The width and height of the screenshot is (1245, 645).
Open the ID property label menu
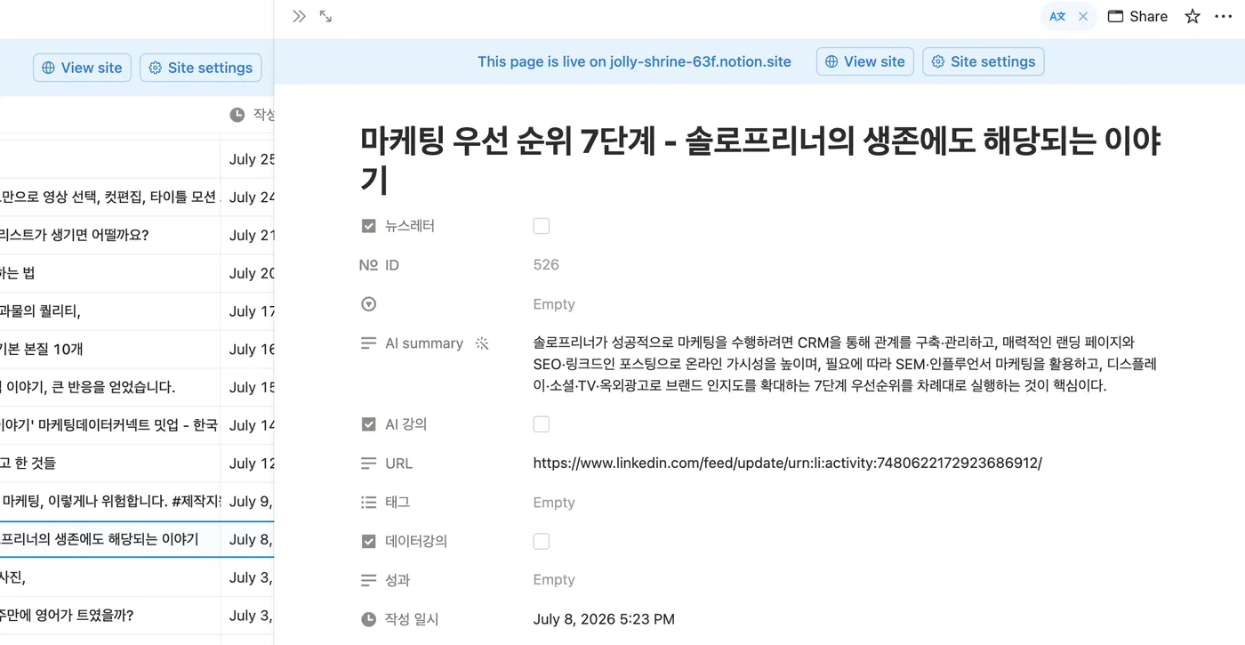pyautogui.click(x=392, y=265)
